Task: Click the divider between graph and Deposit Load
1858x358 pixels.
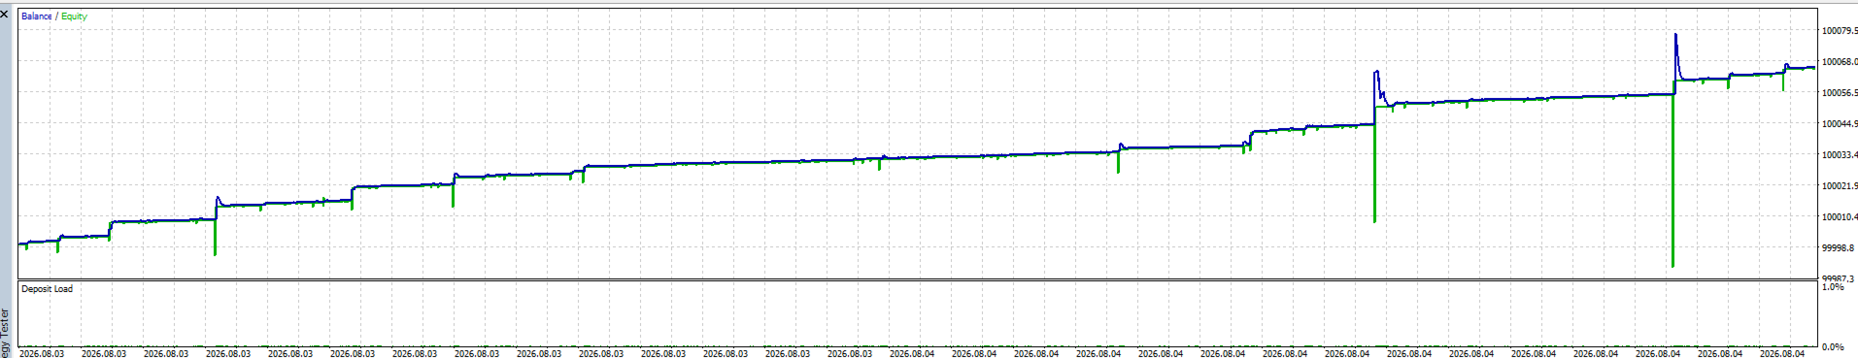Action: 918,280
